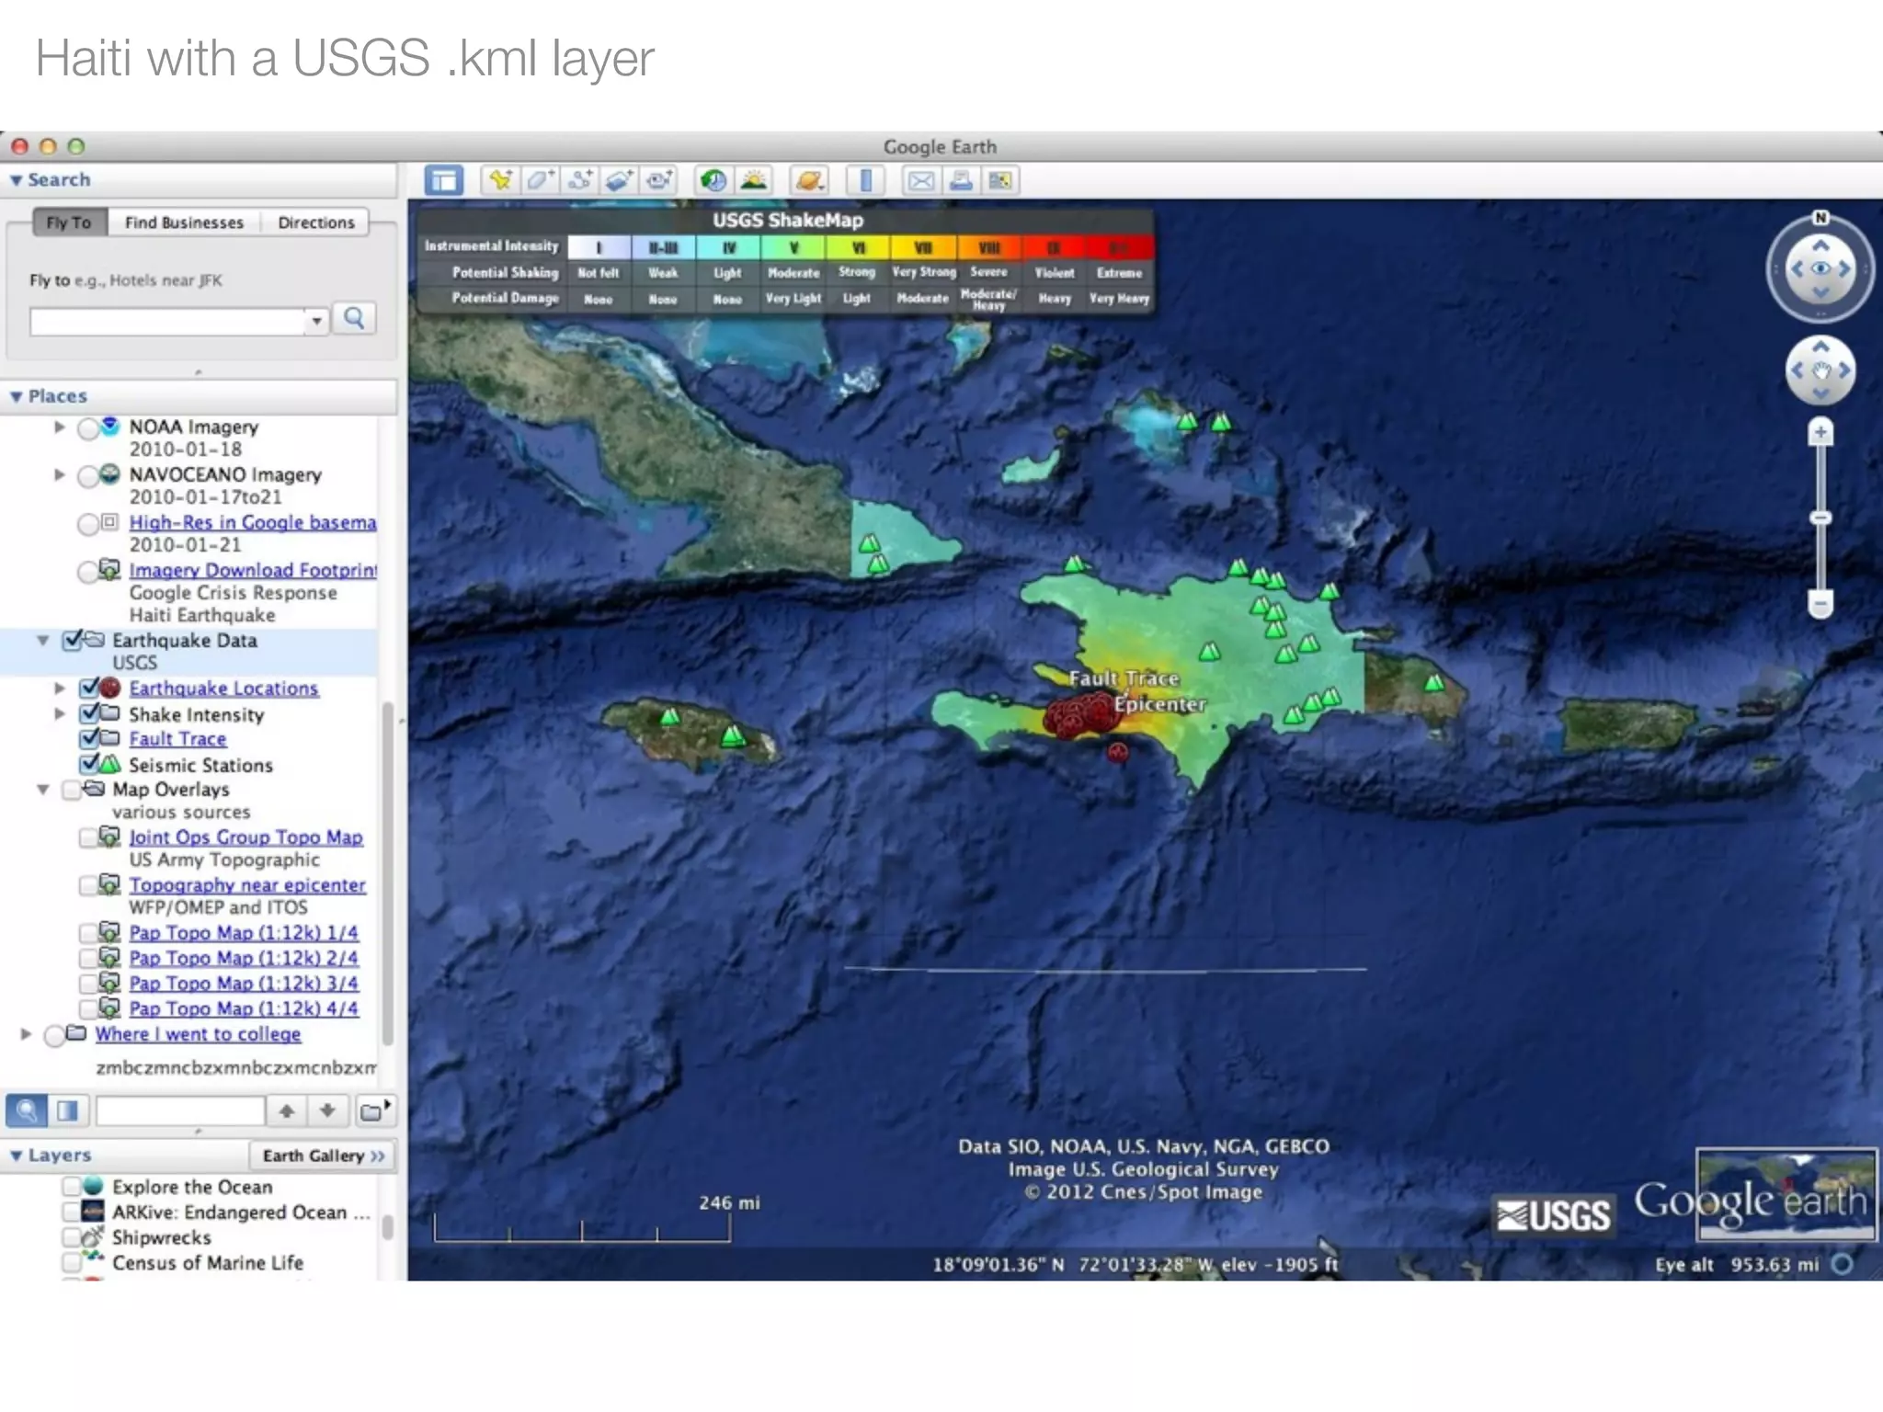Enable the Explore the Ocean layer
This screenshot has width=1883, height=1412.
(72, 1187)
